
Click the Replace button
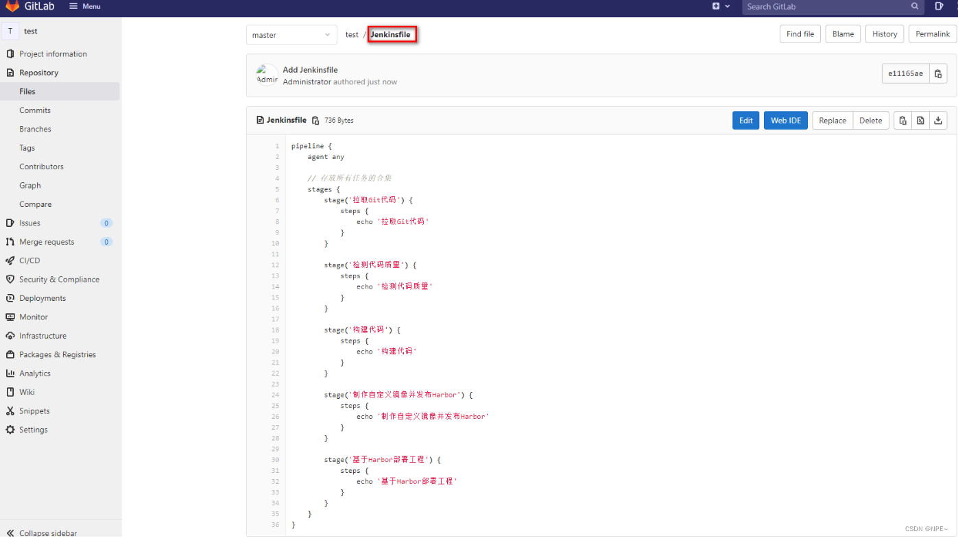[x=833, y=120]
